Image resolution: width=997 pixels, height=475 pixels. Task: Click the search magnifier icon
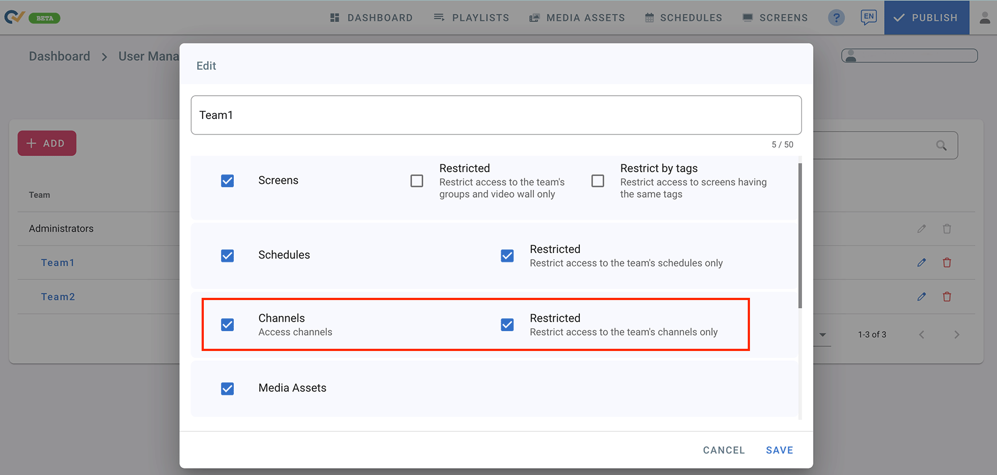941,146
